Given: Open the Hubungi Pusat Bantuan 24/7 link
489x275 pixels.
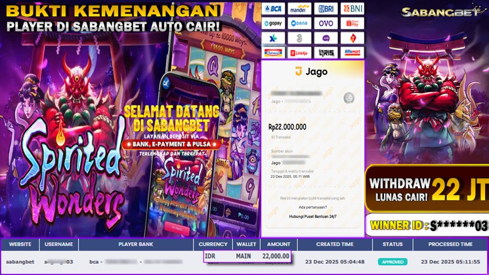Looking at the screenshot, I should [312, 216].
